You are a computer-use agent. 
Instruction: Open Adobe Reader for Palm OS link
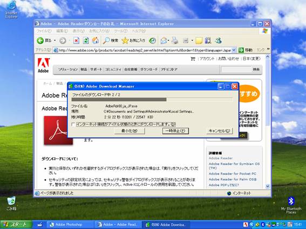point(233,179)
